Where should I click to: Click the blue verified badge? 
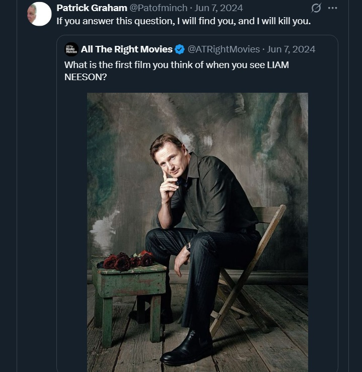point(180,49)
